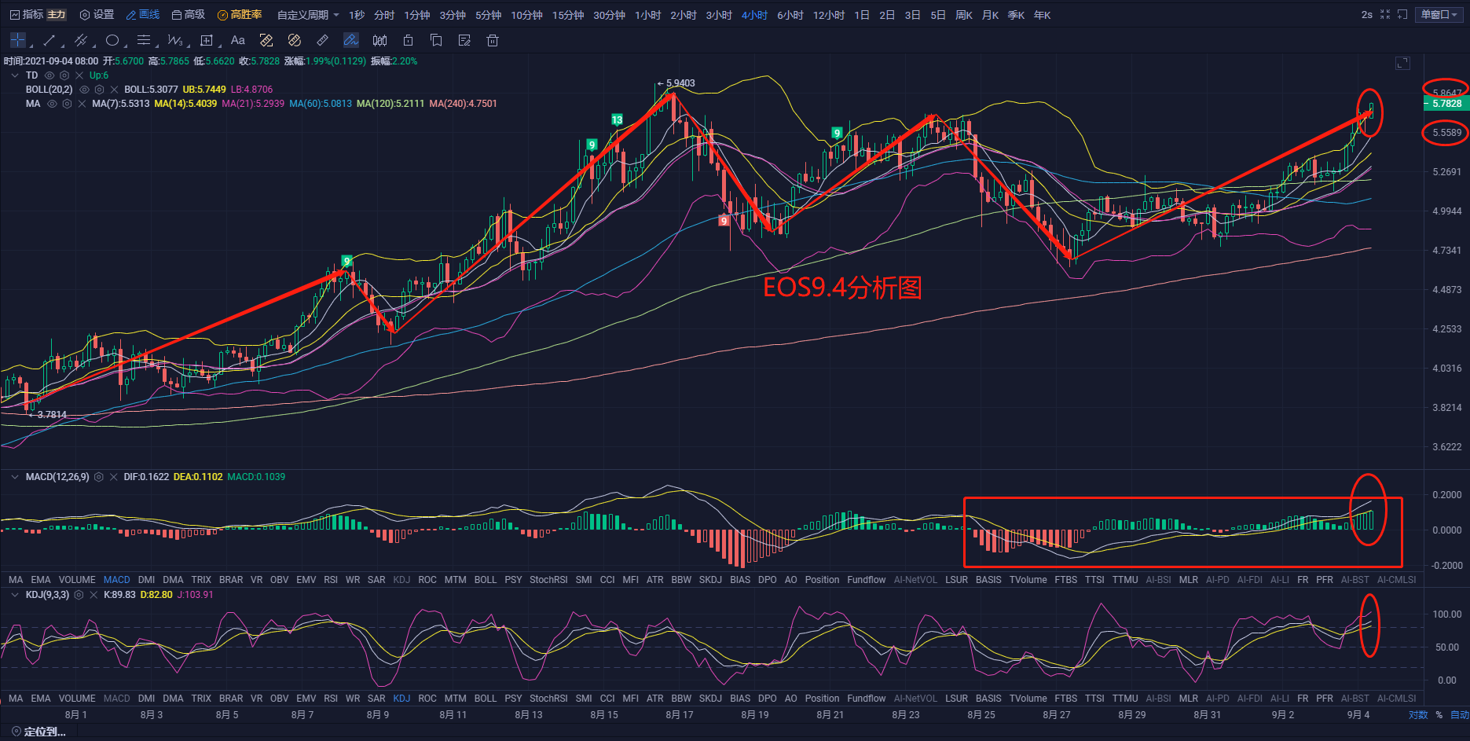
Task: Toggle MA indicator visibility eye
Action: click(52, 104)
